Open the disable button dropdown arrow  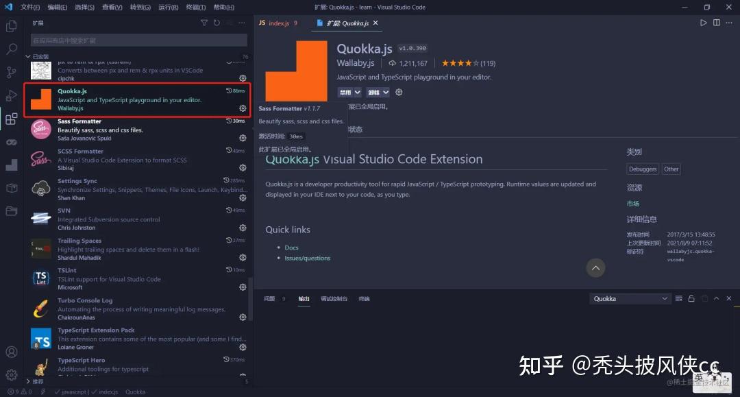(358, 92)
